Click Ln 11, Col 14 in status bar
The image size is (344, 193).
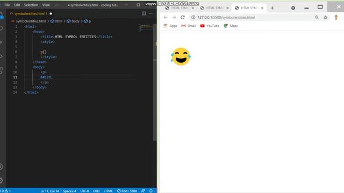pyautogui.click(x=49, y=191)
